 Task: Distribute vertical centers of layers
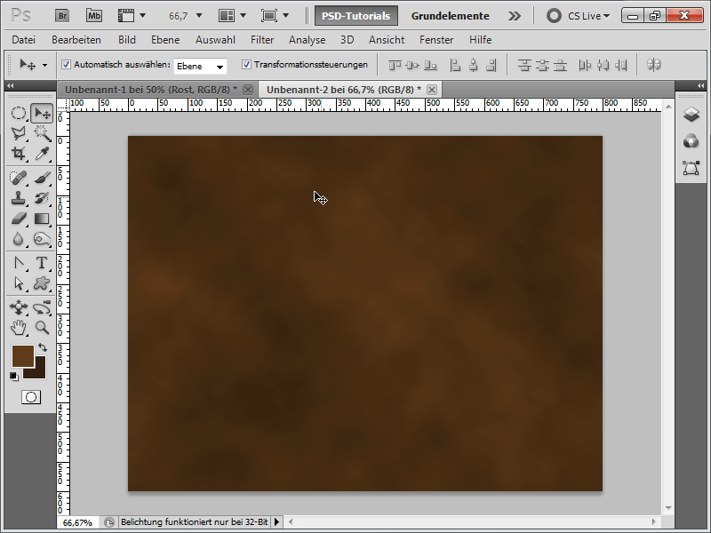click(542, 65)
